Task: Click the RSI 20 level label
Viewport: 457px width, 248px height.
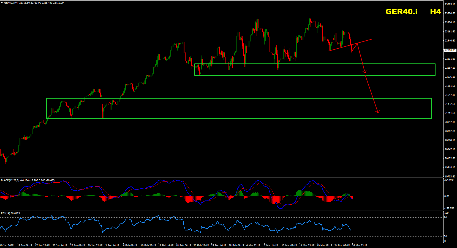Action: pos(445,236)
